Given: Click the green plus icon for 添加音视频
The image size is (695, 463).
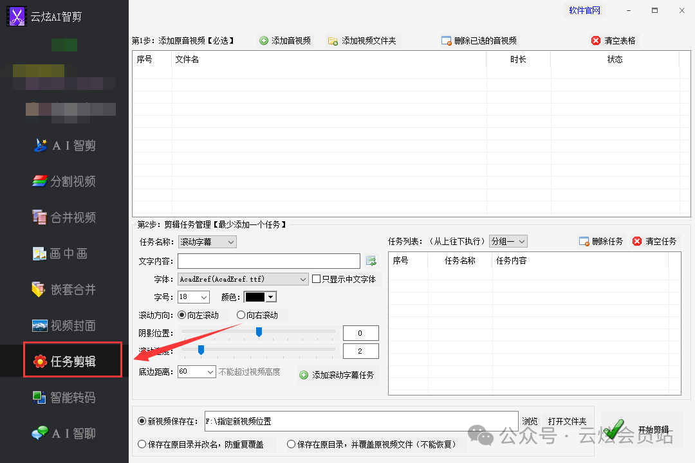Looking at the screenshot, I should click(x=264, y=41).
